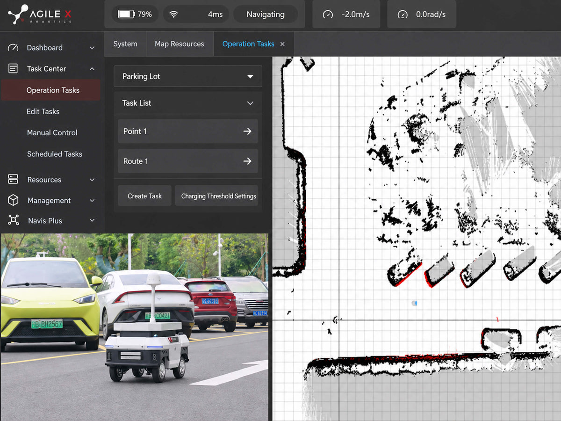
Task: Expand the Dashboard menu chevron
Action: tap(92, 48)
